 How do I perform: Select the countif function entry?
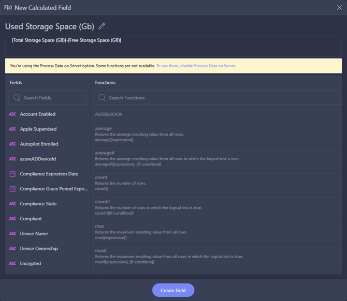click(x=216, y=207)
